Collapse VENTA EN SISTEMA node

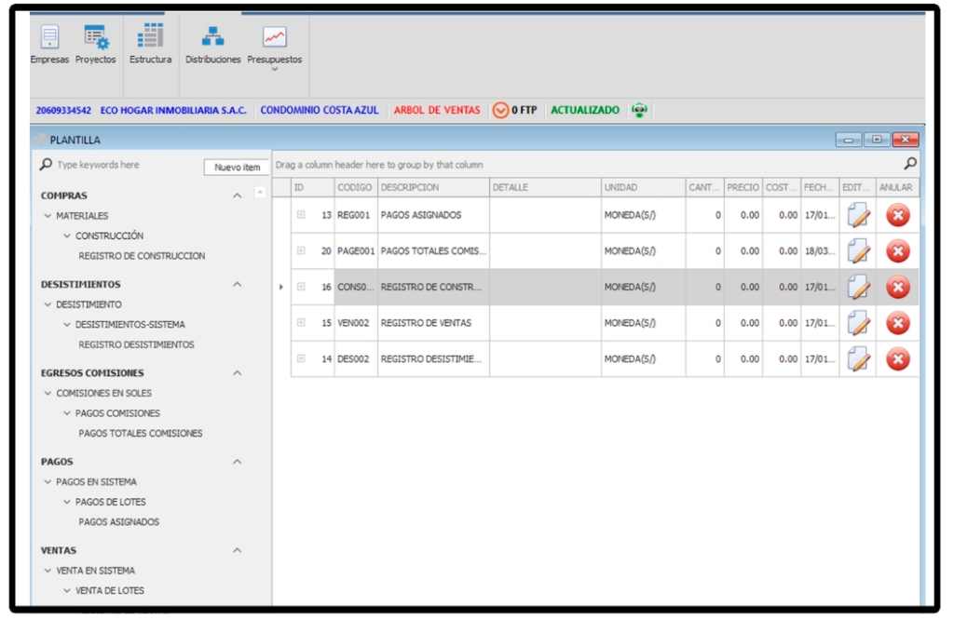click(x=48, y=571)
